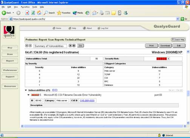The width and height of the screenshot is (190, 138).
Task: Open the Favorites menu
Action: [x=25, y=7]
